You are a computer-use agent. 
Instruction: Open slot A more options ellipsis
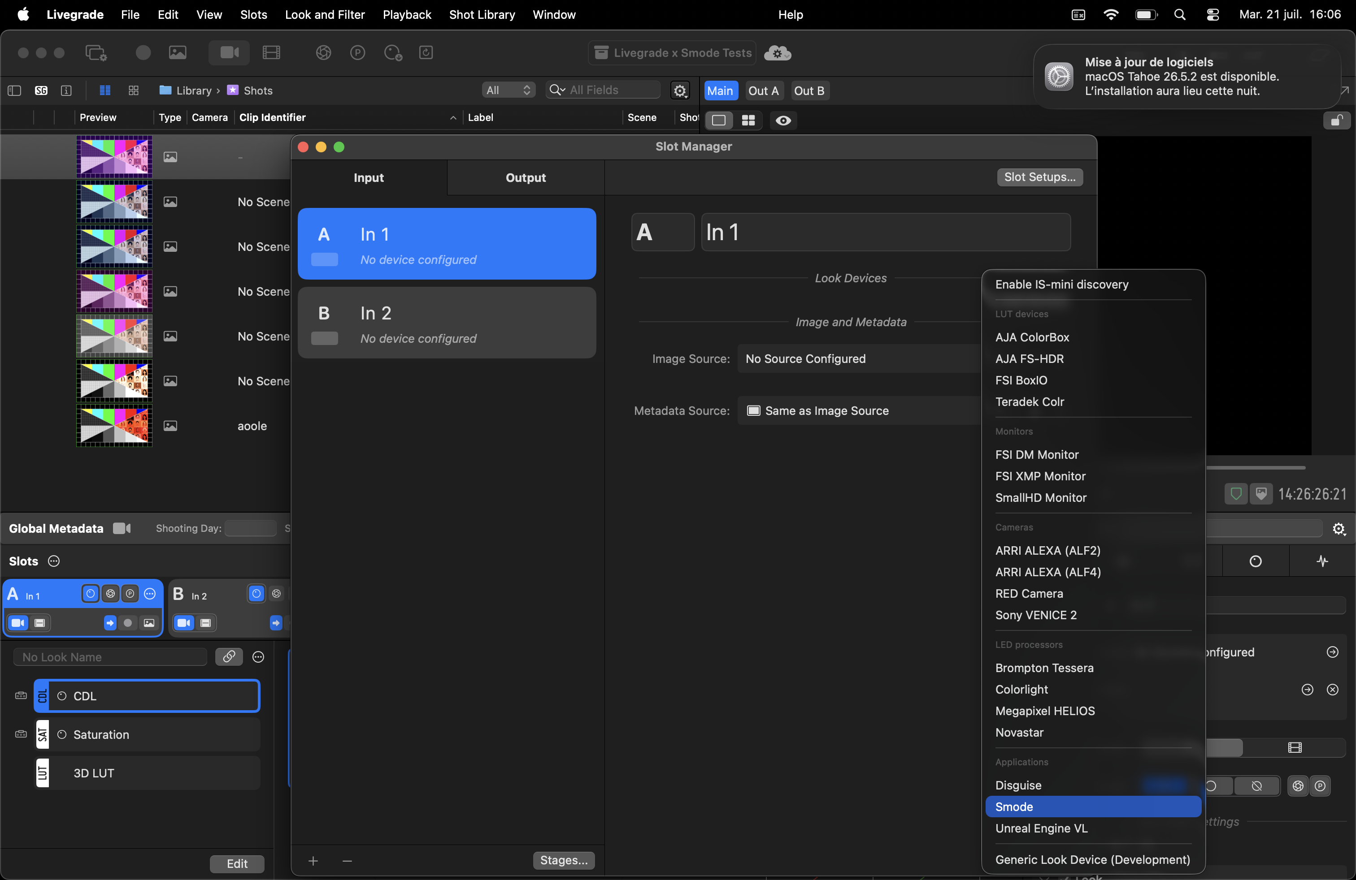point(150,594)
